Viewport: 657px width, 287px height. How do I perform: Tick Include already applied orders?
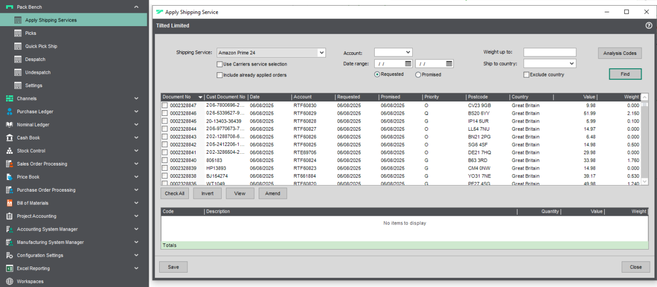(220, 75)
